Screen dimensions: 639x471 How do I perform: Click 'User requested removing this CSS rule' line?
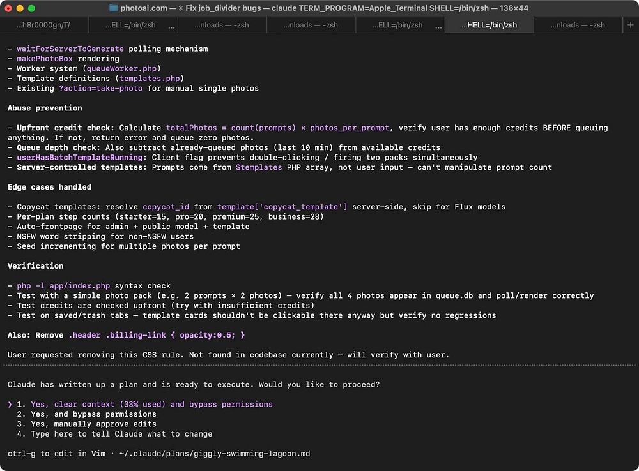point(228,355)
